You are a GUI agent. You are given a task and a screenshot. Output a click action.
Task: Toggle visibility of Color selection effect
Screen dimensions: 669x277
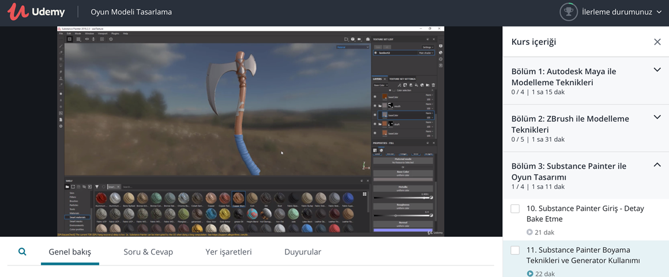tap(390, 90)
